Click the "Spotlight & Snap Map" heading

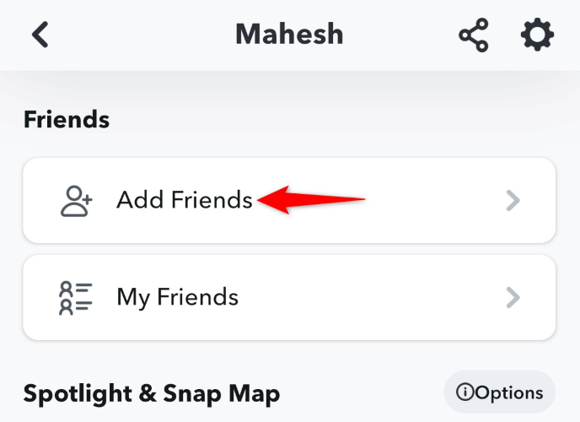coord(152,393)
